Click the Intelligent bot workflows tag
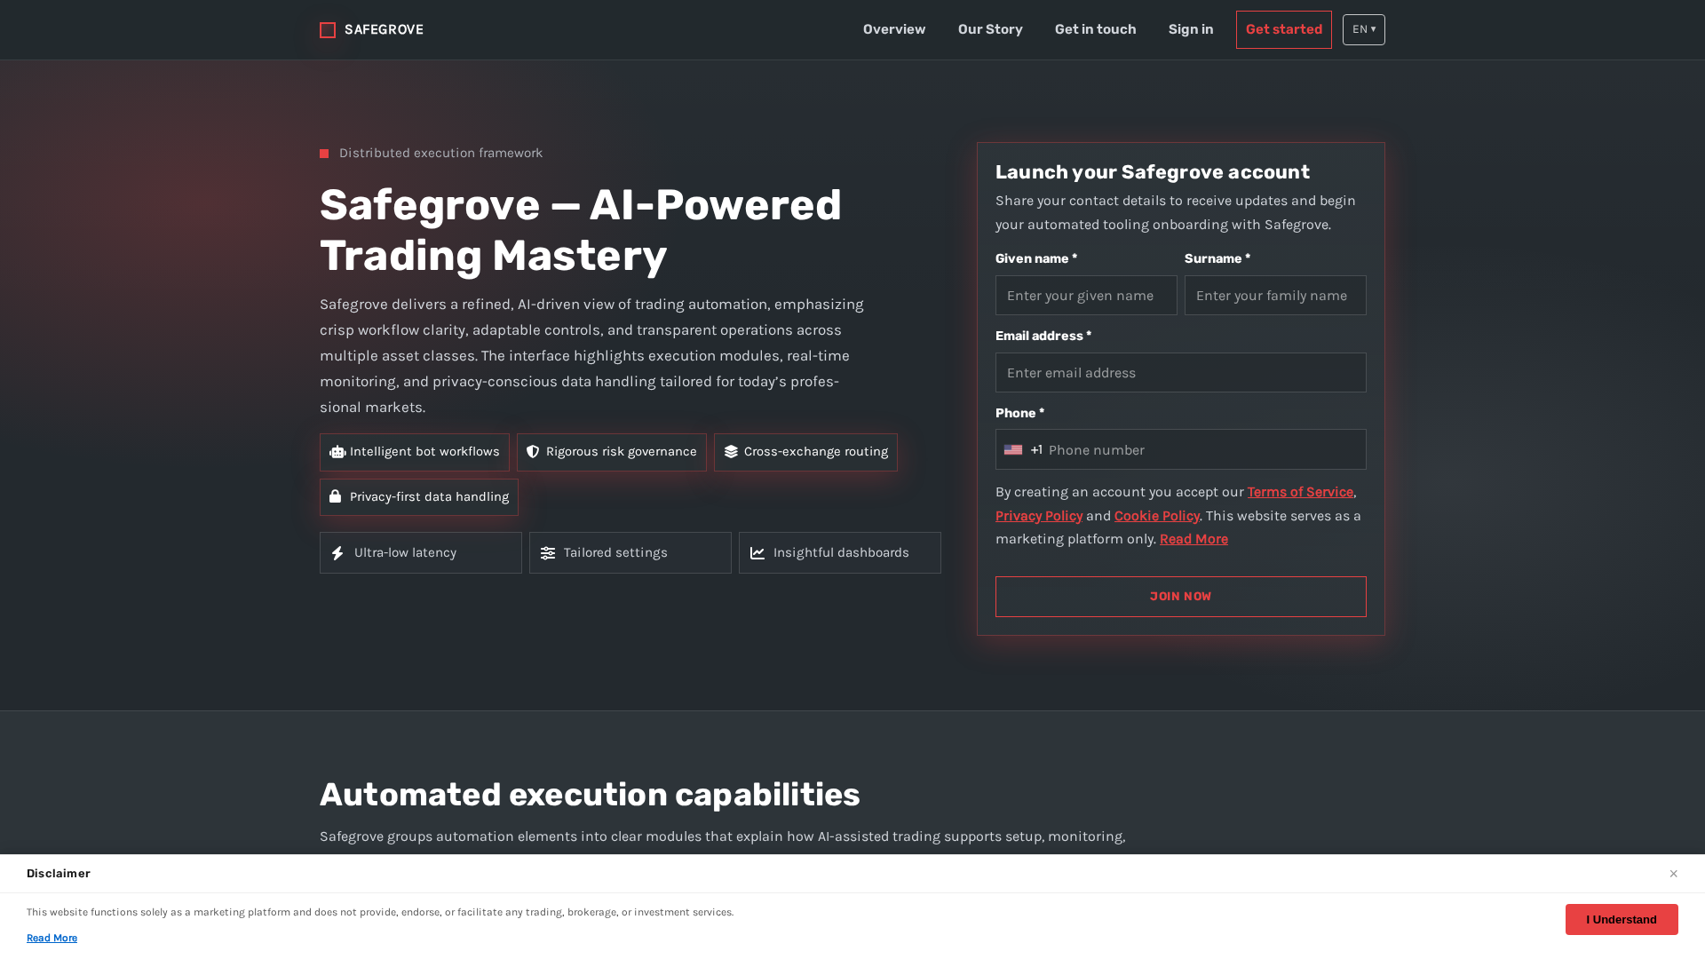 tap(415, 452)
